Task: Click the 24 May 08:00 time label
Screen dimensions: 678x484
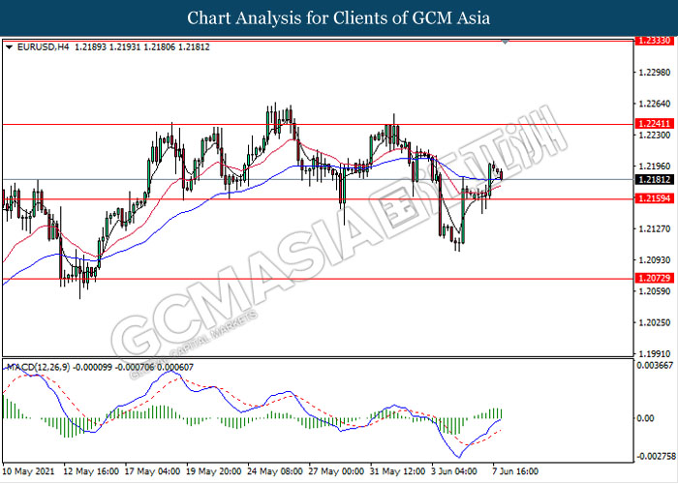Action: (x=275, y=471)
